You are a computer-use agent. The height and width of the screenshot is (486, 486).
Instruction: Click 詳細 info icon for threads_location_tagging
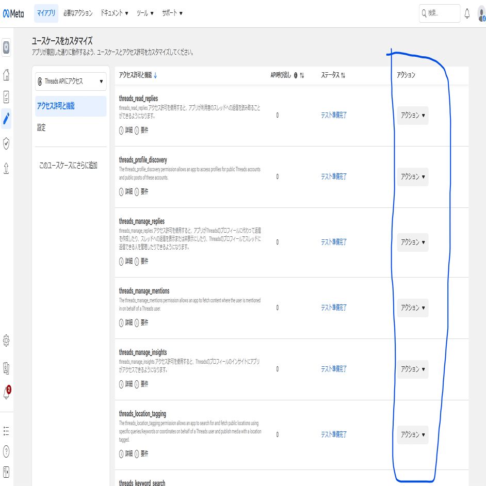coord(121,454)
